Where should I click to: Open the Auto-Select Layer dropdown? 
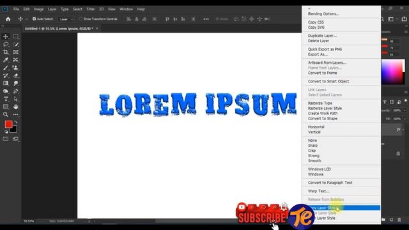(x=66, y=19)
